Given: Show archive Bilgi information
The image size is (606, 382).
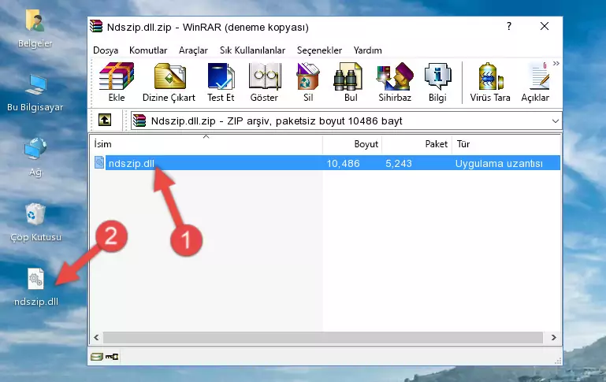Looking at the screenshot, I should tap(437, 82).
